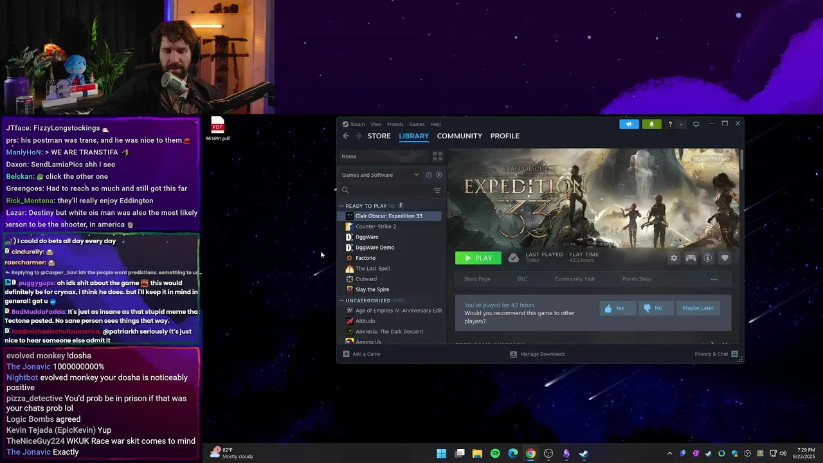823x463 pixels.
Task: Expand the Games and Software filter dropdown
Action: click(380, 175)
